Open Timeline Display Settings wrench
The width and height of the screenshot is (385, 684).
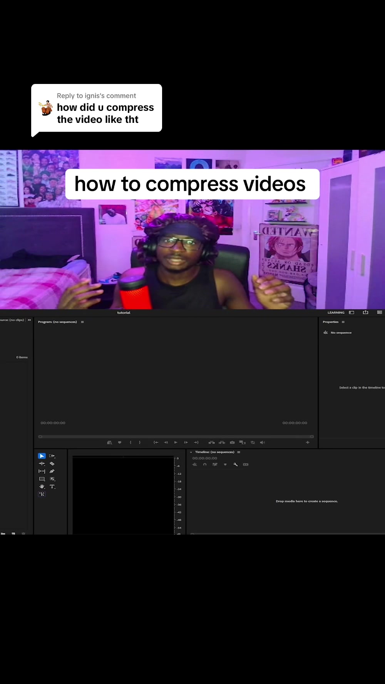[x=236, y=464]
